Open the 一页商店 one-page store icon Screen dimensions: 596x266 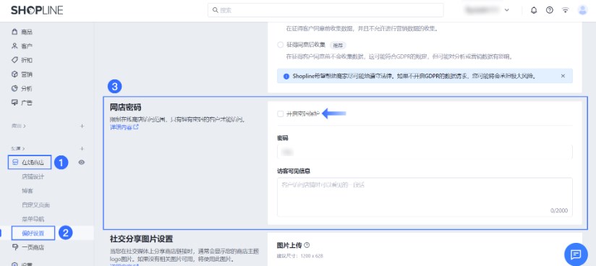pos(14,247)
